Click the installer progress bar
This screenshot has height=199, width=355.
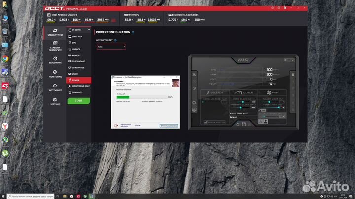(x=142, y=97)
